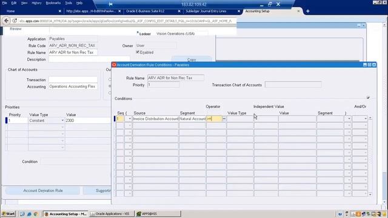Screen dimensions: 388x218
Task: Open the Tools menu
Action: [69, 3]
